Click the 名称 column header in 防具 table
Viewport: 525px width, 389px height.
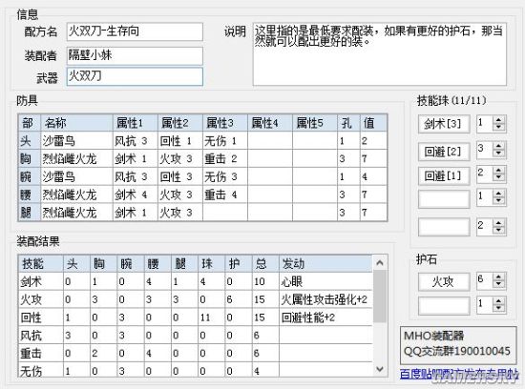coord(76,123)
